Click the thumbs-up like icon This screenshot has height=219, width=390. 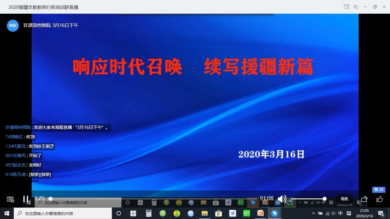click(x=379, y=199)
